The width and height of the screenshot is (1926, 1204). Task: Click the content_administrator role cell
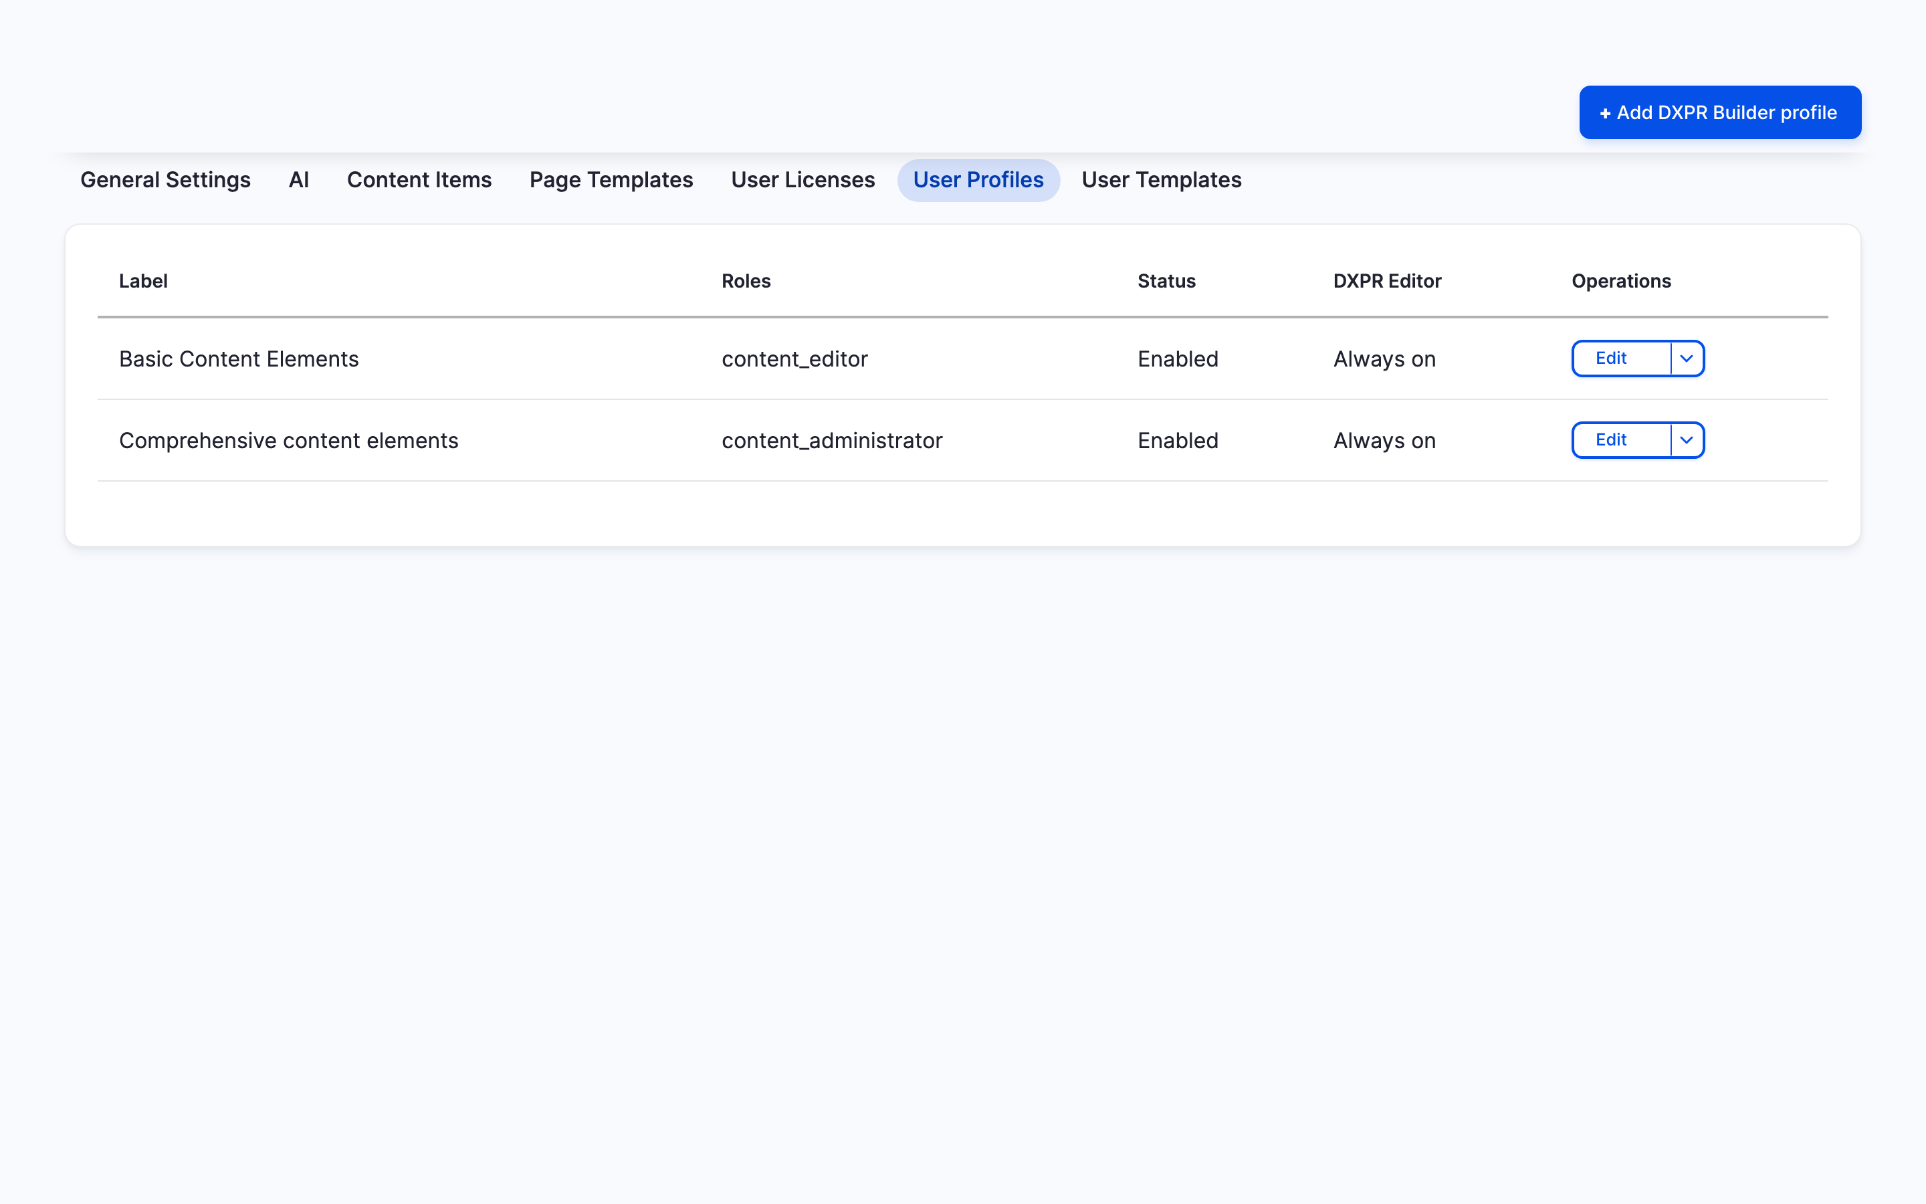click(832, 440)
